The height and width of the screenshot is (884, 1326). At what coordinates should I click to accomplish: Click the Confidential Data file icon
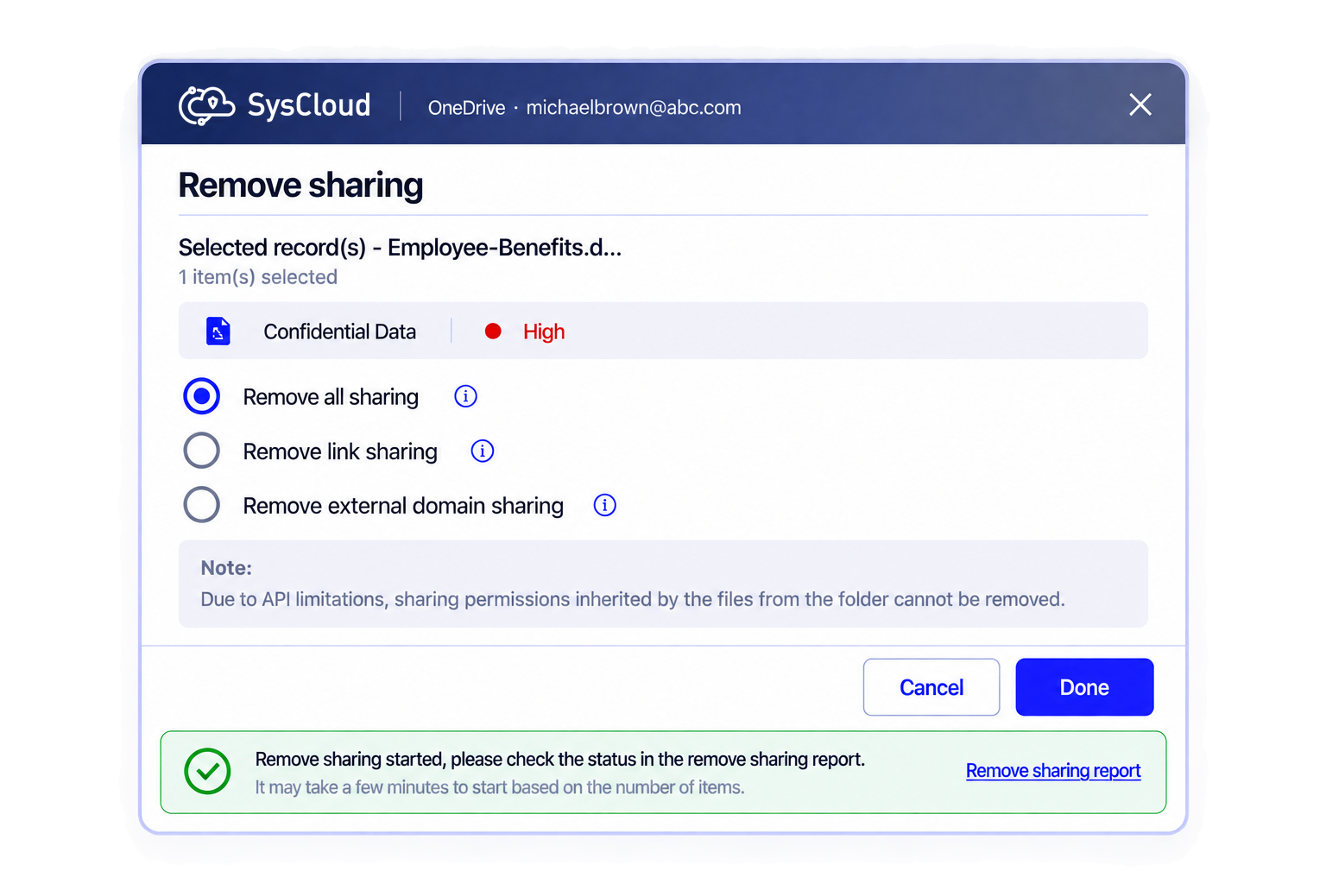[x=218, y=331]
